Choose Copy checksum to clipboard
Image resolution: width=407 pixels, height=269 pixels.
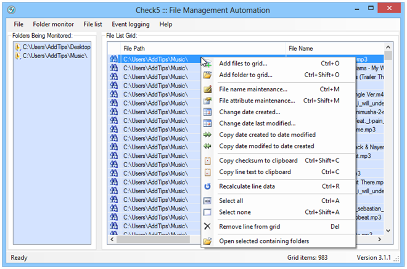[x=278, y=161]
